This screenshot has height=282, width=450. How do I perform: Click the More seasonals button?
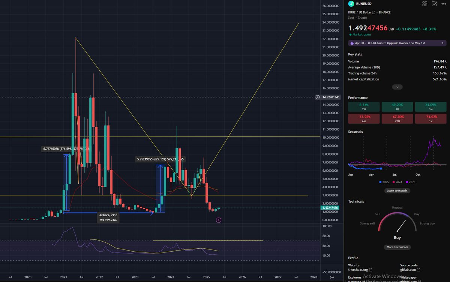pos(397,190)
